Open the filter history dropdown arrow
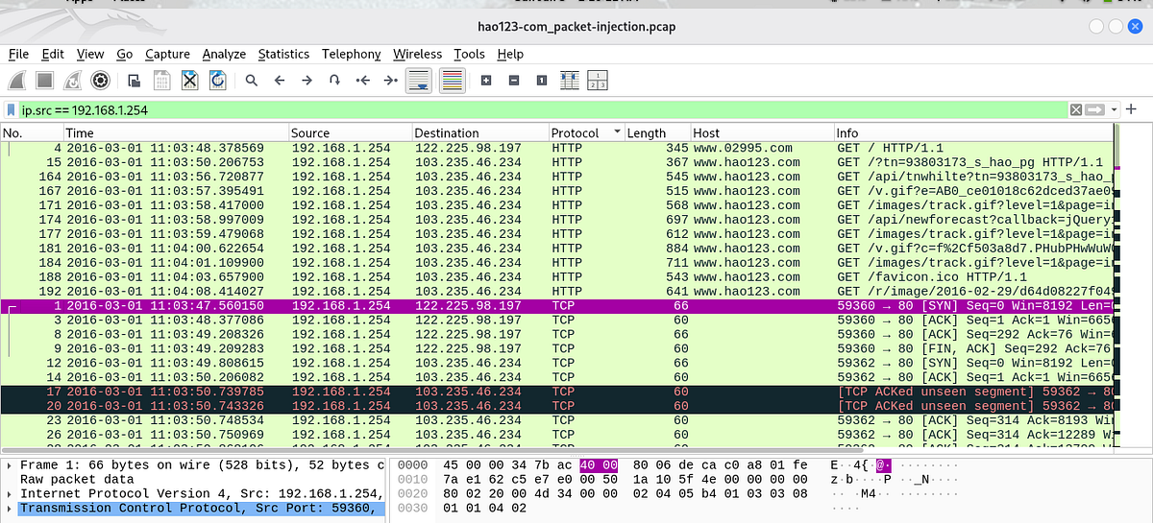Image resolution: width=1153 pixels, height=523 pixels. 1115,110
